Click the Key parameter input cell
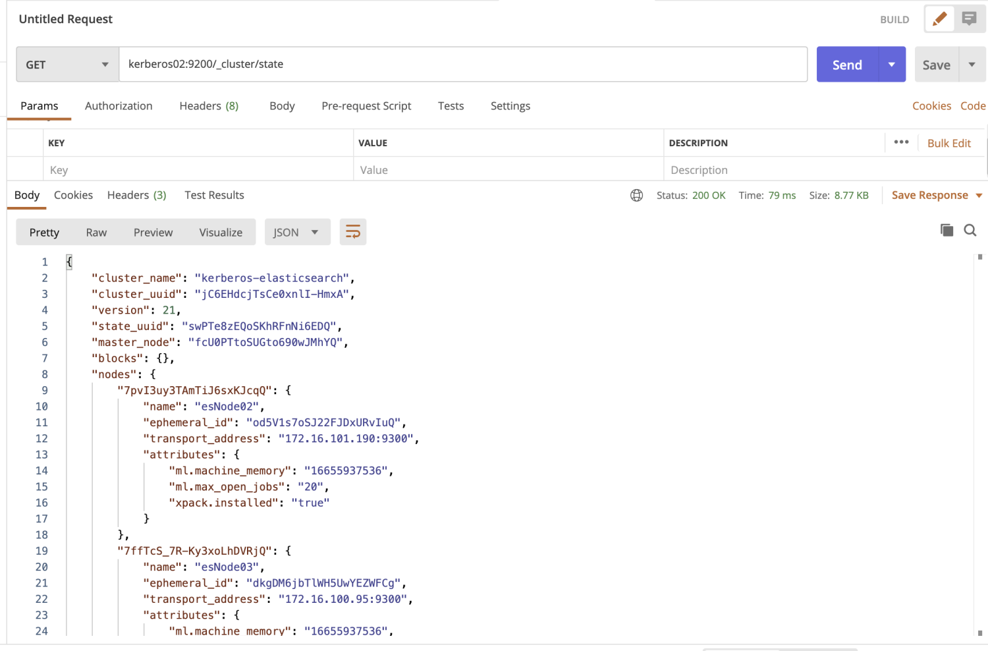 198,170
